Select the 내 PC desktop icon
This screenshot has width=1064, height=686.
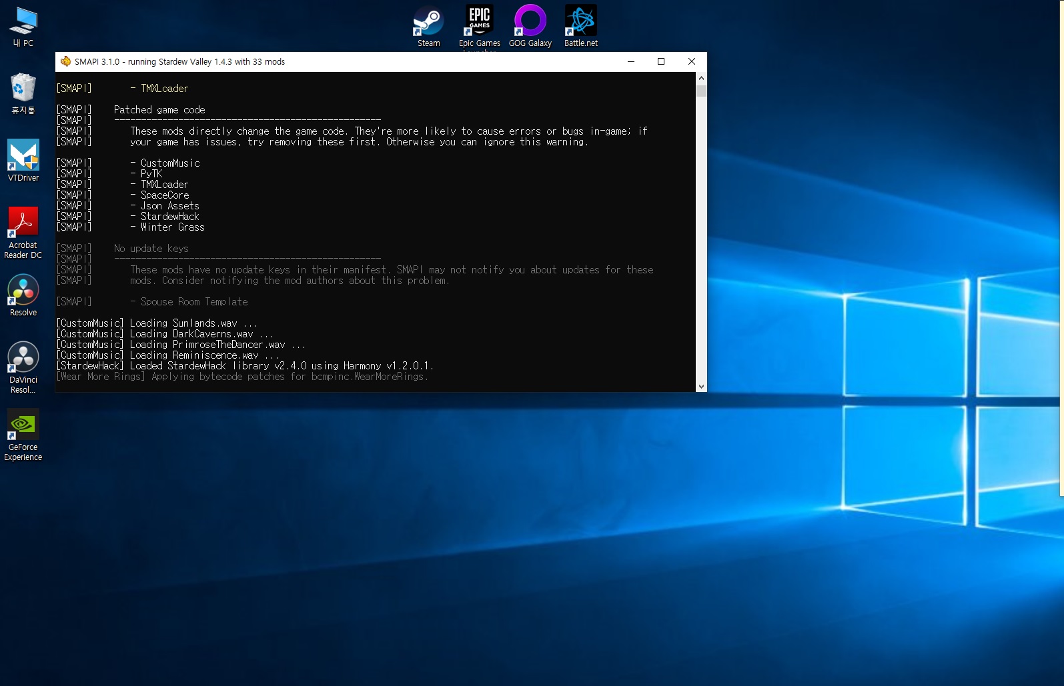point(23,27)
